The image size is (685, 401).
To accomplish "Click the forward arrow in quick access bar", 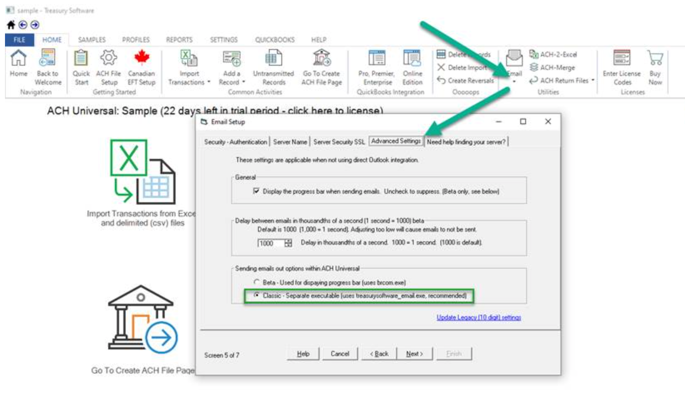I will click(x=35, y=25).
